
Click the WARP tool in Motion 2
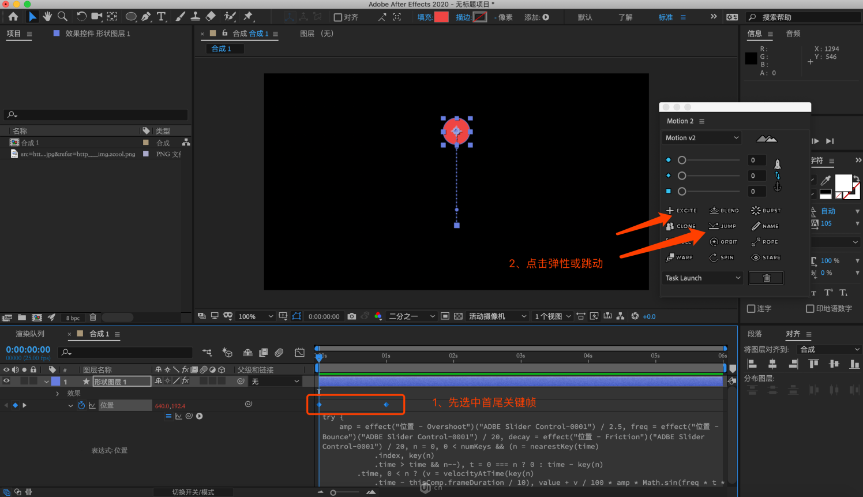pyautogui.click(x=680, y=257)
